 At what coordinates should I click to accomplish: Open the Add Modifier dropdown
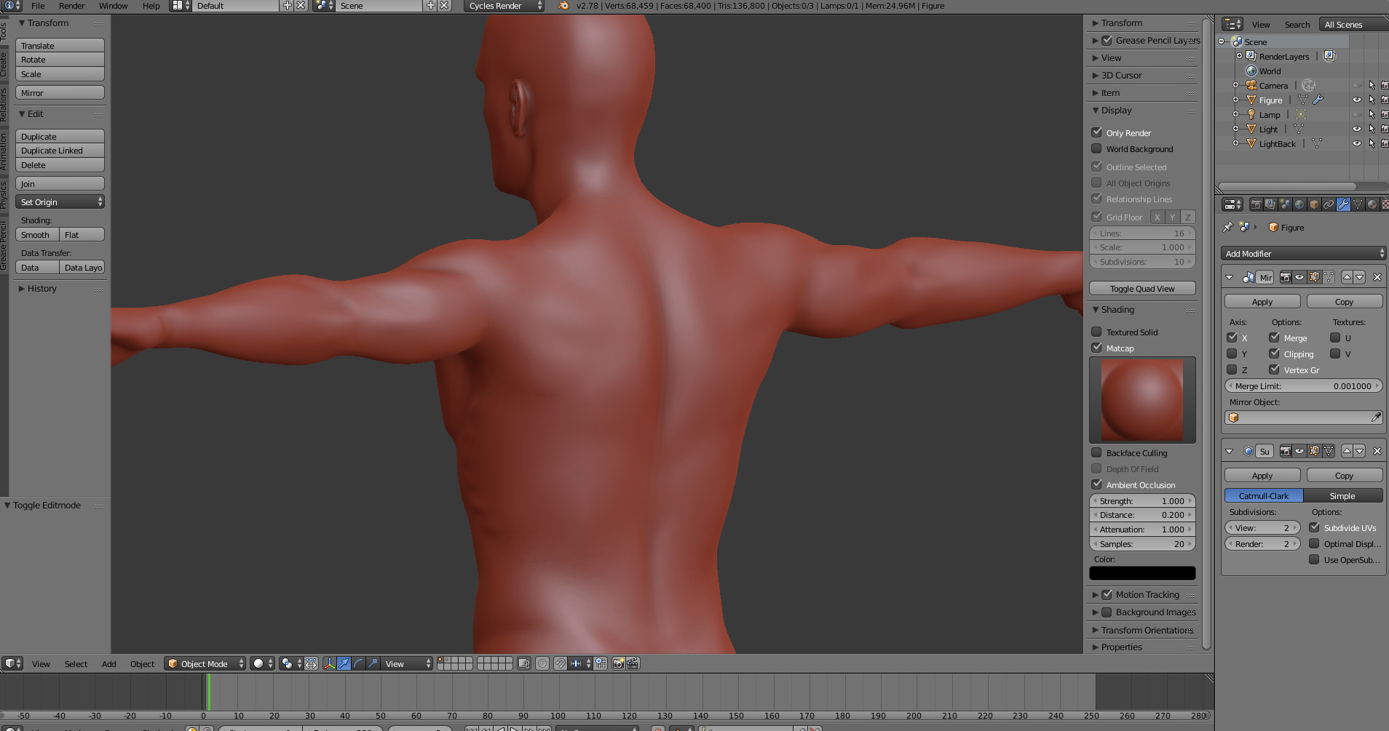point(1302,253)
